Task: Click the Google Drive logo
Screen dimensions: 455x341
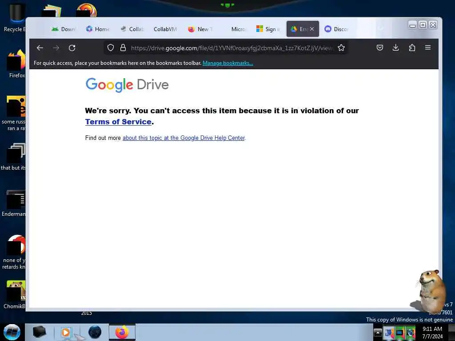Action: pos(127,85)
